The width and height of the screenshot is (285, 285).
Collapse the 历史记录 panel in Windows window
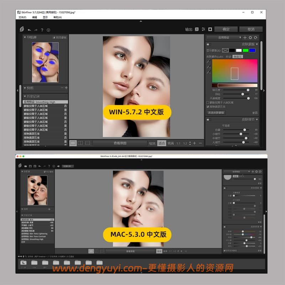[x=25, y=96]
